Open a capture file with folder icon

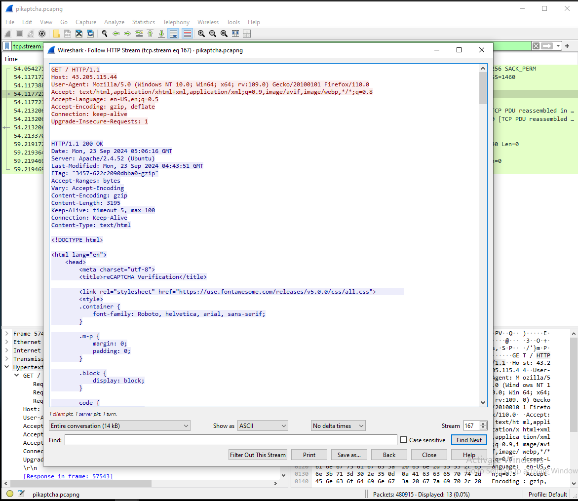click(56, 34)
